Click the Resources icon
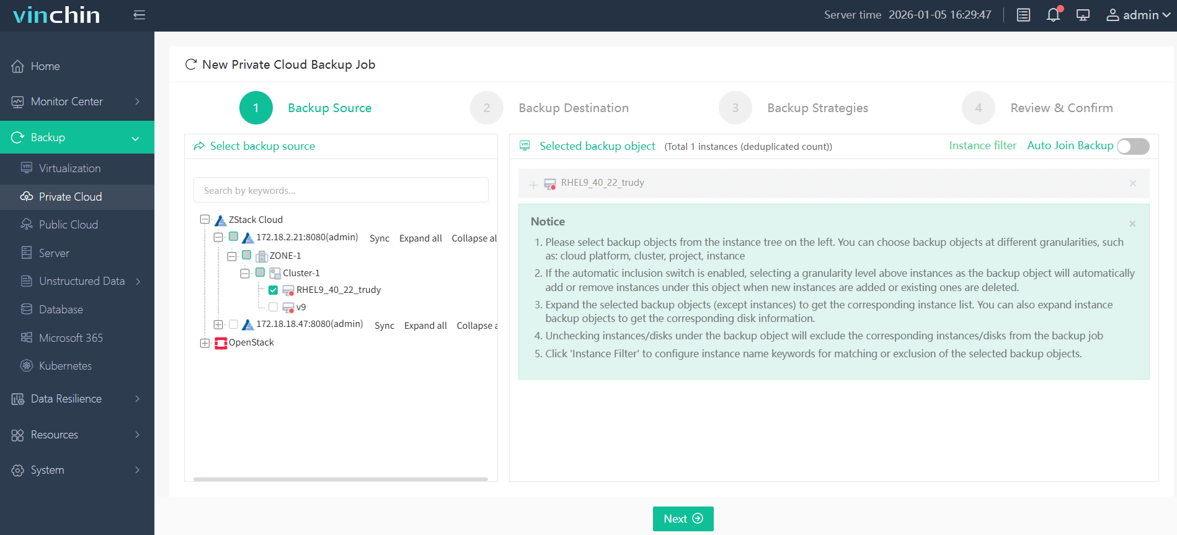This screenshot has height=535, width=1177. 18,435
